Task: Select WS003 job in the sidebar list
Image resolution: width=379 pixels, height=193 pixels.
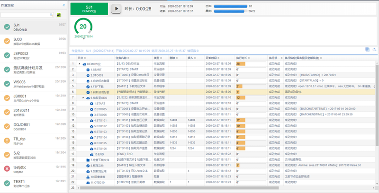Action: pyautogui.click(x=33, y=84)
